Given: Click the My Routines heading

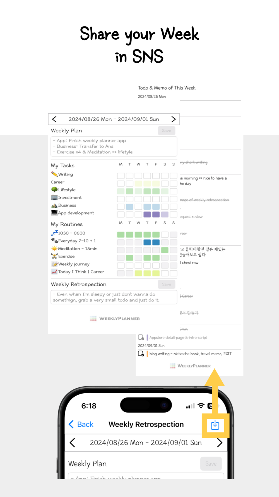Looking at the screenshot, I should click(67, 224).
